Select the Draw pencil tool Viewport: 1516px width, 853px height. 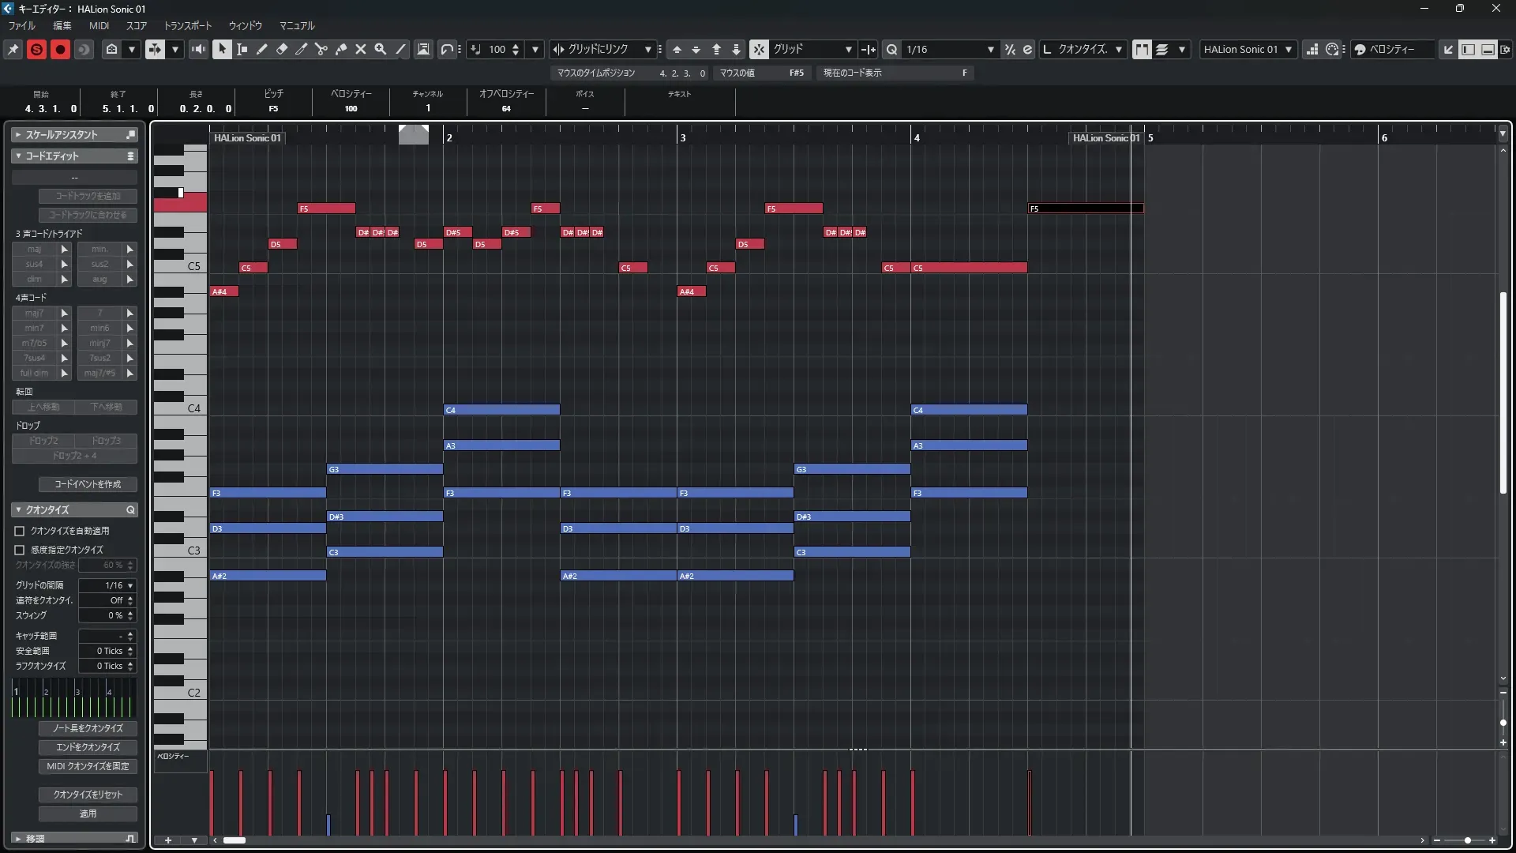coord(261,49)
